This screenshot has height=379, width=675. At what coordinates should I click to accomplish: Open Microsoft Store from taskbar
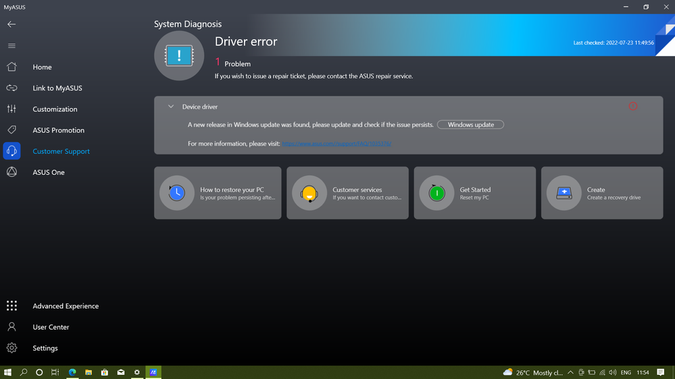coord(105,372)
